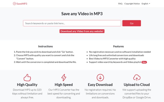Screen dimensions: 164x102
Task: Click the High Speed title
Action: [64, 85]
